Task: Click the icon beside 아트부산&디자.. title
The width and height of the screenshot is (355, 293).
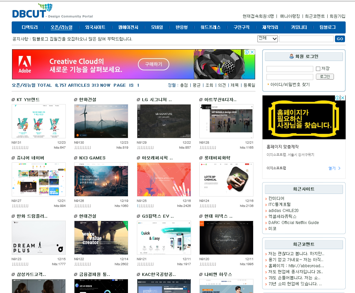Action: 201,100
